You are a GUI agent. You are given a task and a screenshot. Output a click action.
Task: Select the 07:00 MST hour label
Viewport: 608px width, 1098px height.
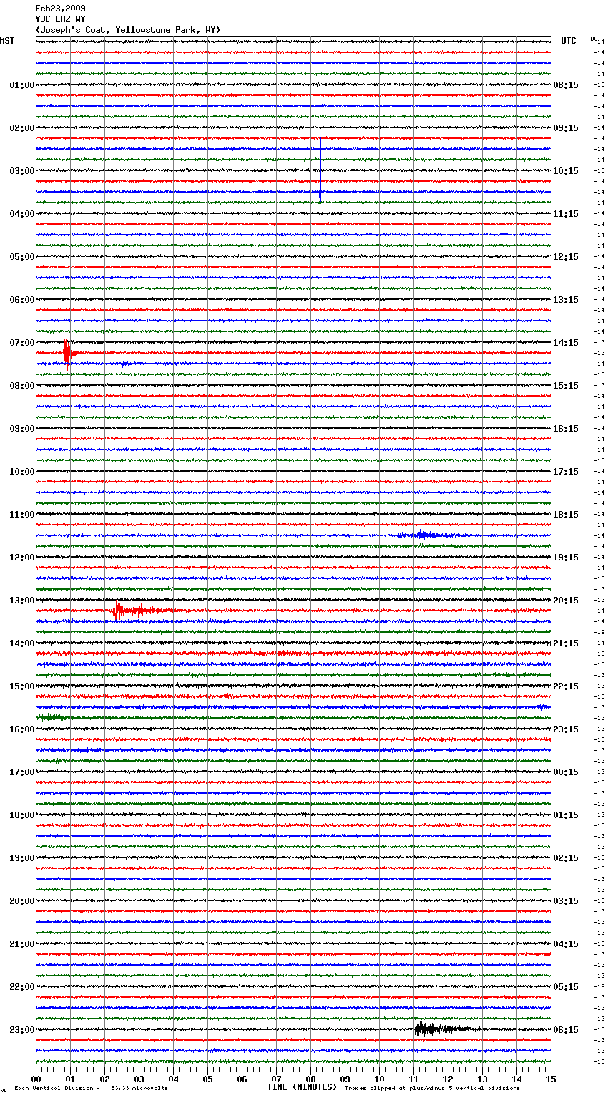22,343
